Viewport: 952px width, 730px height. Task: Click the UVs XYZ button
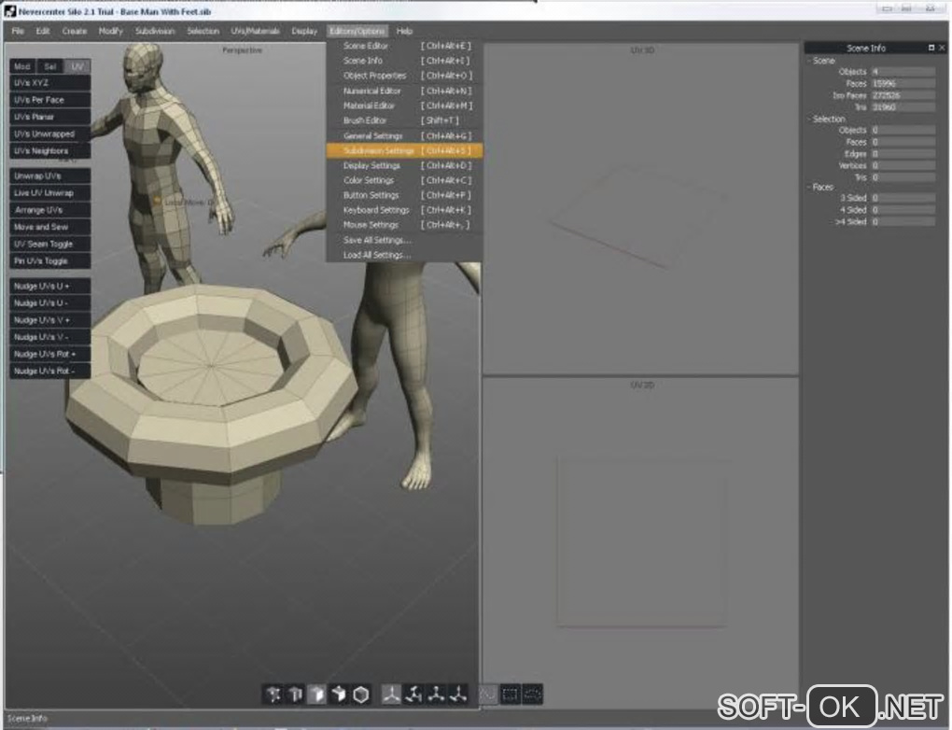[49, 82]
